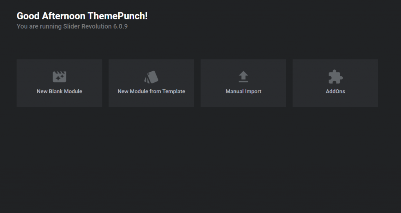Screen dimensions: 401x213
Task: Open the AddOns section
Action: [335, 83]
